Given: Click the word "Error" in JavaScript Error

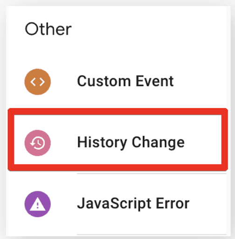Looking at the screenshot, I should (173, 204).
